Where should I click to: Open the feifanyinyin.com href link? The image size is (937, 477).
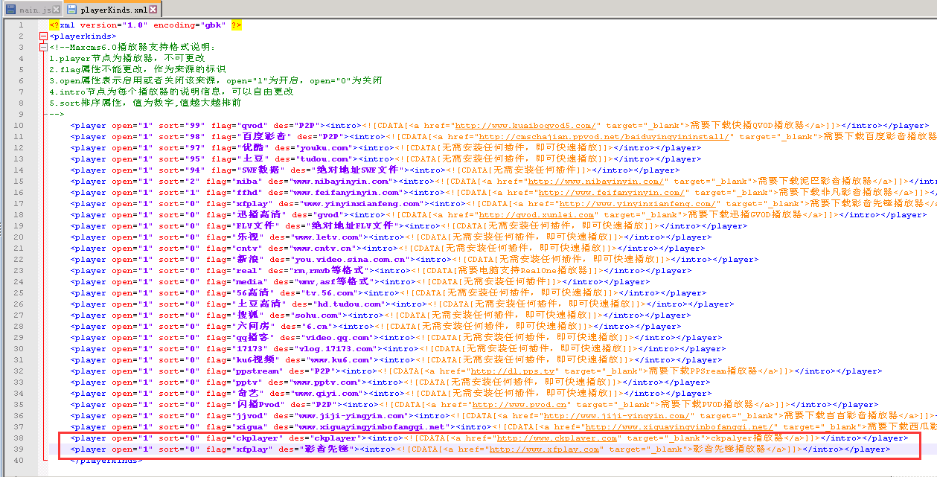(611, 193)
